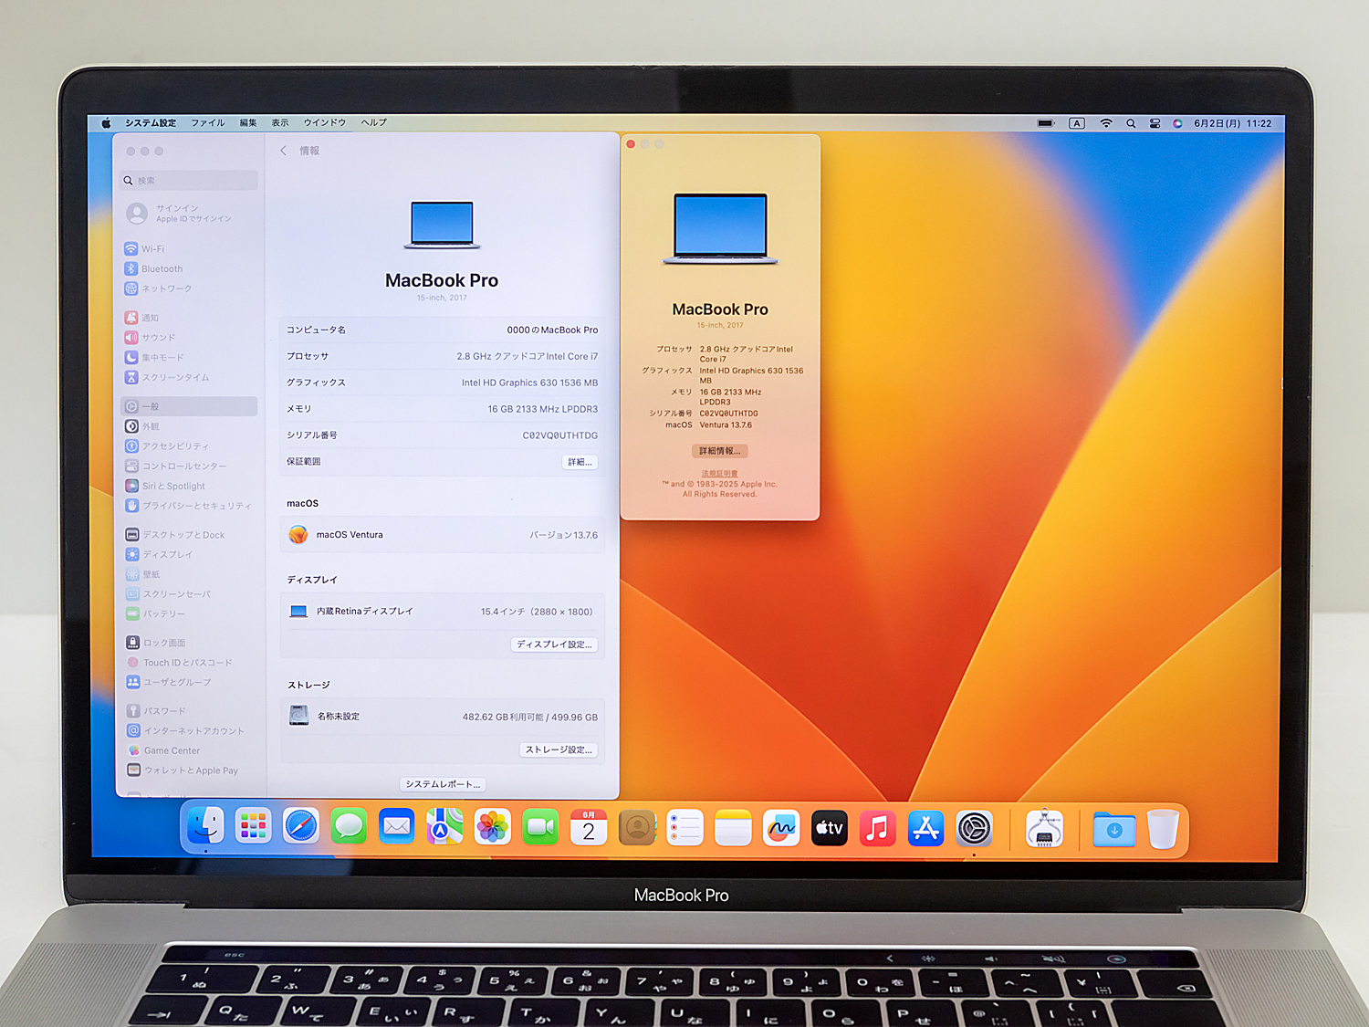Click サインイン Apple ID in sidebar
Screen dimensions: 1369x1027
click(190, 214)
